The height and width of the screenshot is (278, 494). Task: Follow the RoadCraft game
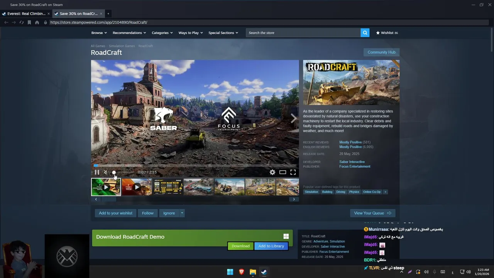coord(147,213)
